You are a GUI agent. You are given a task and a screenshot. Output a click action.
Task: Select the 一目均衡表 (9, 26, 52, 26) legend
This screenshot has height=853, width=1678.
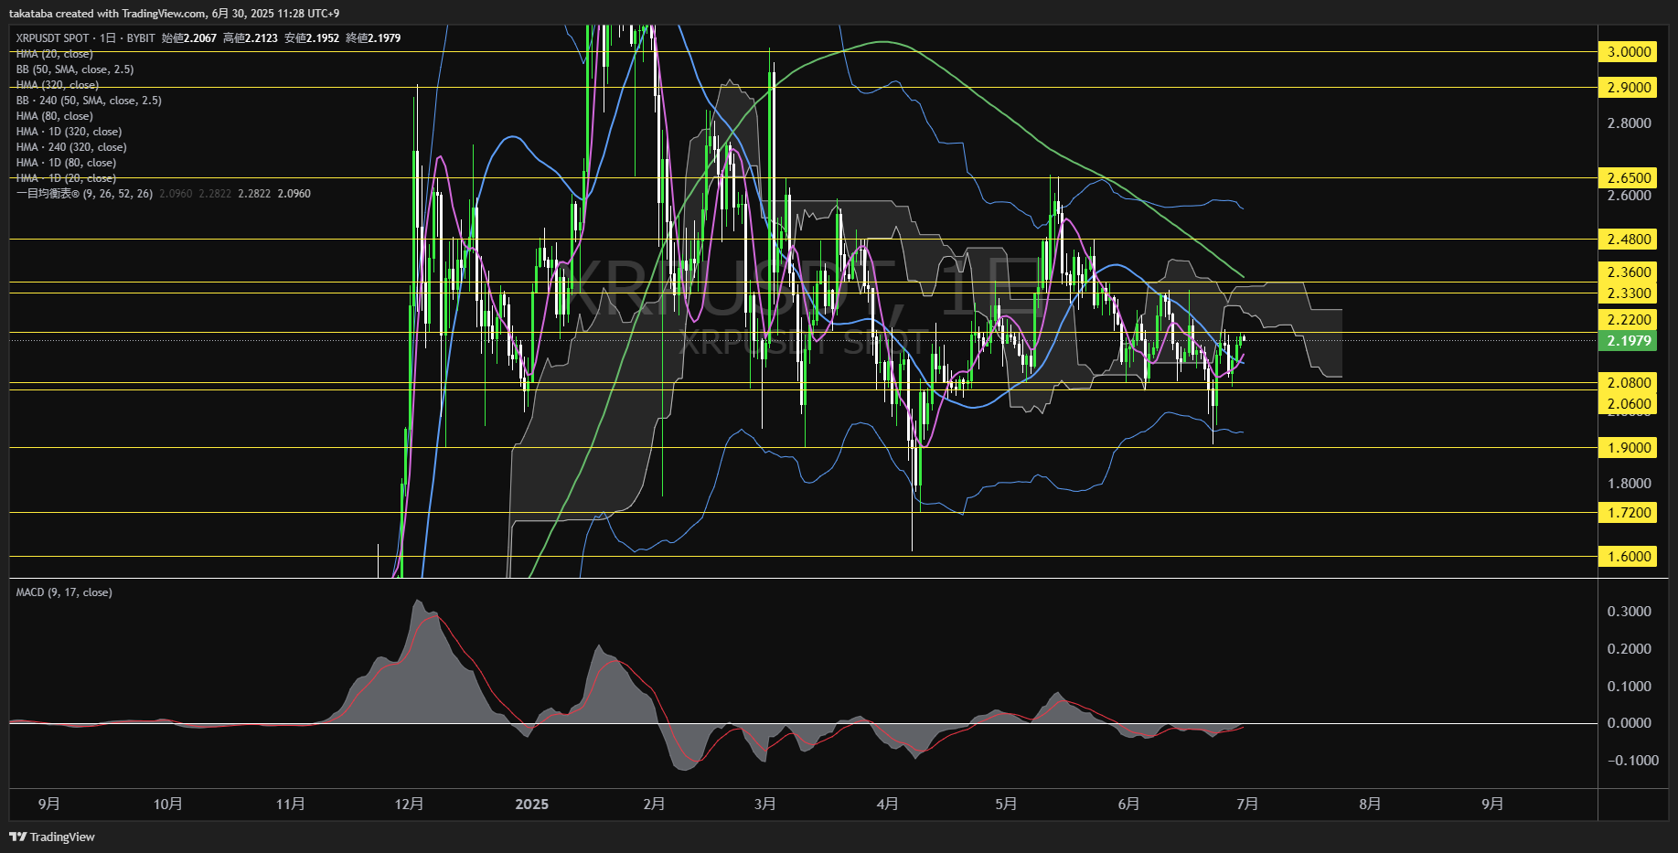tap(84, 194)
